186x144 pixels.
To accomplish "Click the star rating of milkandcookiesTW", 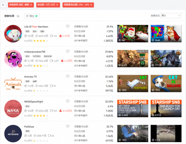I will click(x=41, y=66).
